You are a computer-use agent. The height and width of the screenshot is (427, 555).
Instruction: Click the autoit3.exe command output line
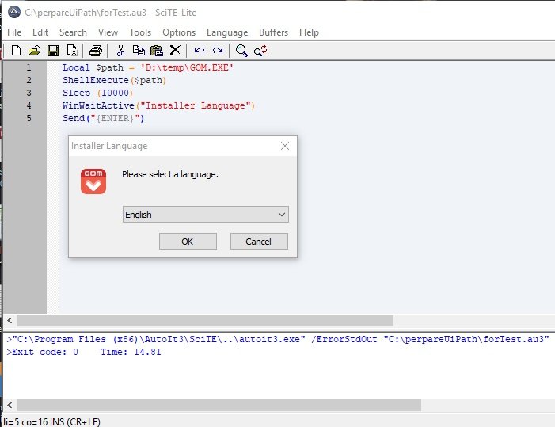pyautogui.click(x=277, y=339)
